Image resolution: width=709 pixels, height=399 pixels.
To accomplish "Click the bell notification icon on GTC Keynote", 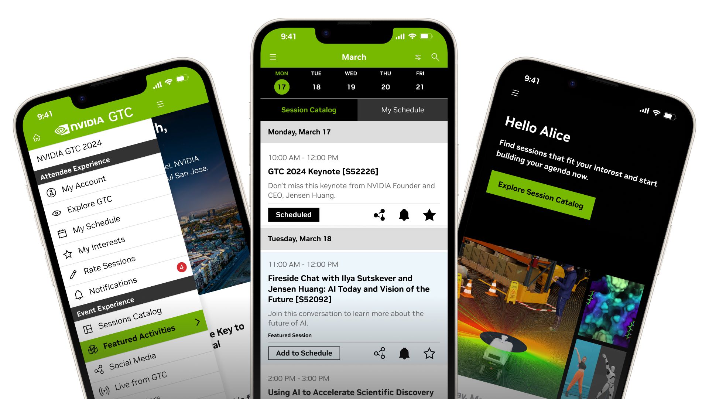I will coord(403,215).
